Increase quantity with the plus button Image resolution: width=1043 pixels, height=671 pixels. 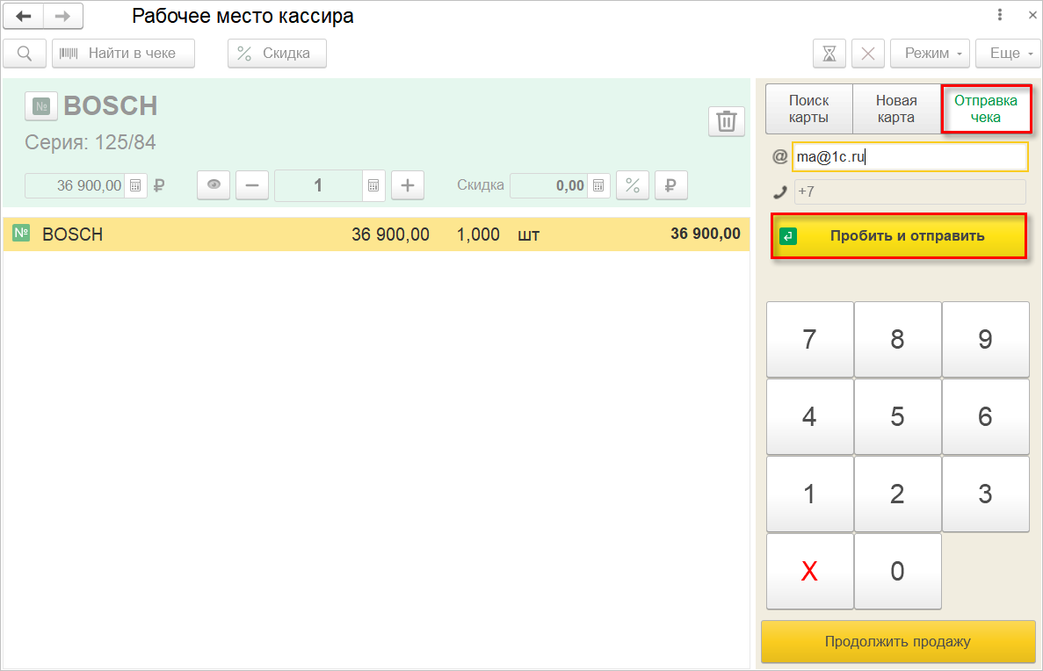(x=408, y=184)
